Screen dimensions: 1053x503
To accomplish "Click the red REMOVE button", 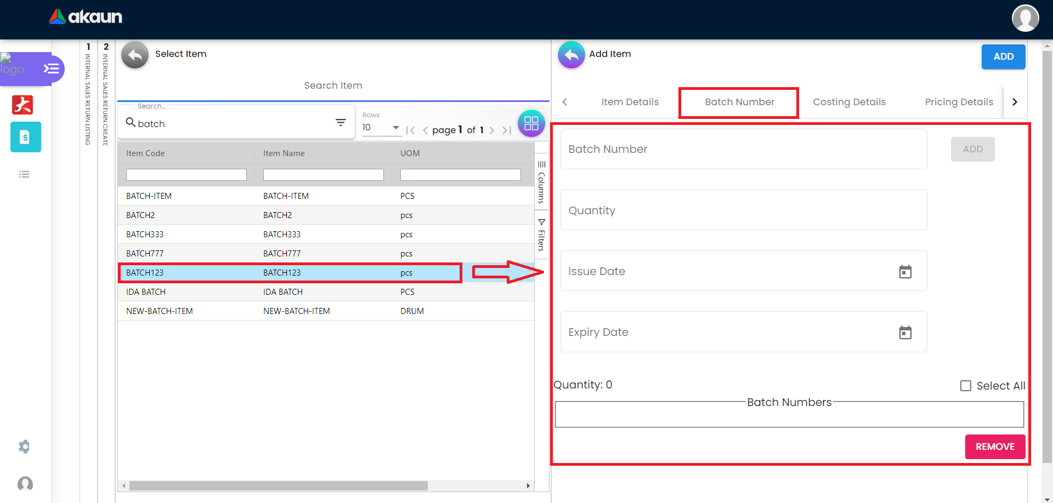I will [995, 447].
